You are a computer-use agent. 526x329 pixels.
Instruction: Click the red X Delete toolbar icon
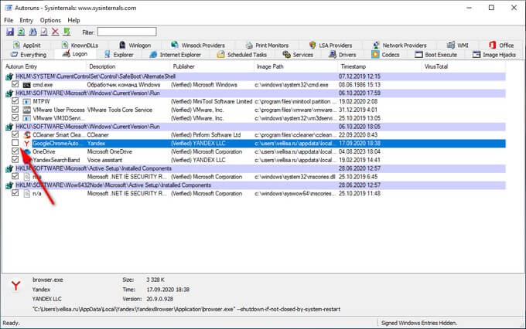tap(56, 32)
